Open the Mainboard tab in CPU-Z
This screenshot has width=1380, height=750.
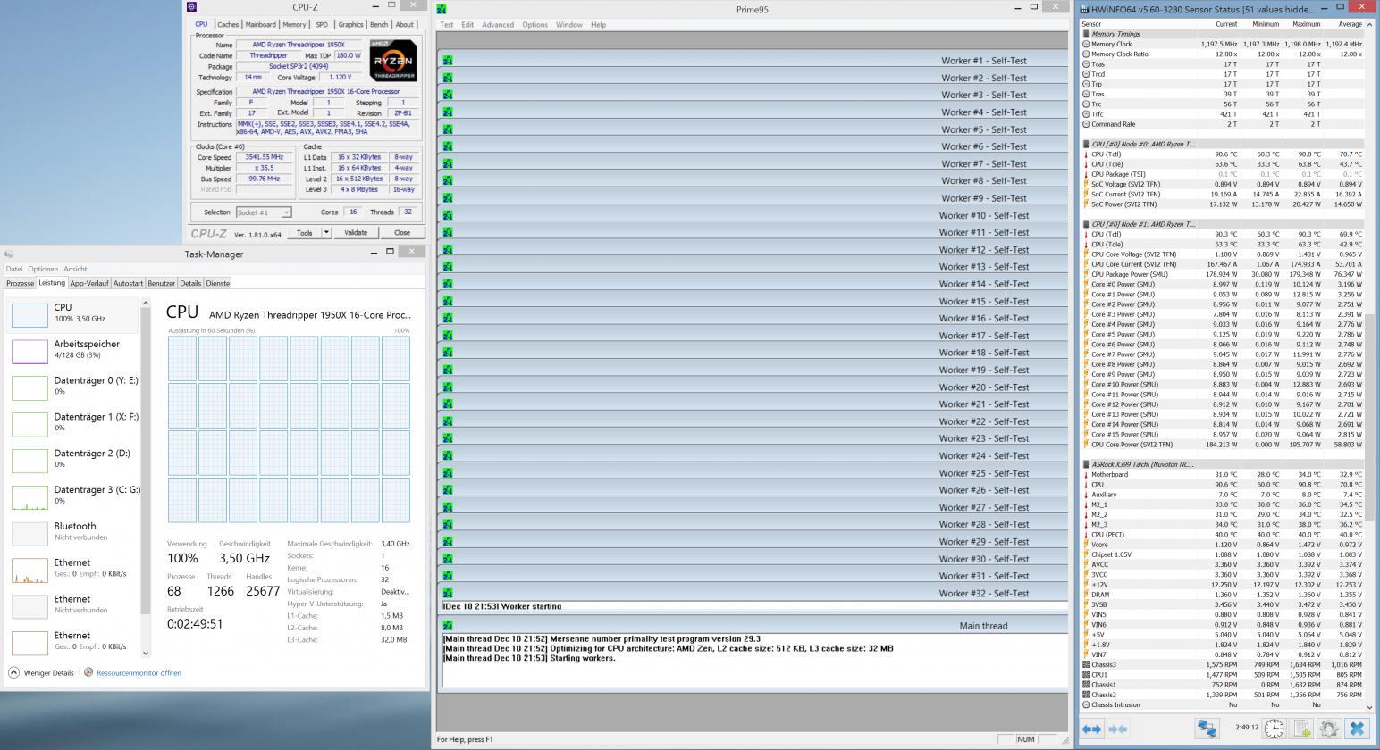click(x=260, y=25)
